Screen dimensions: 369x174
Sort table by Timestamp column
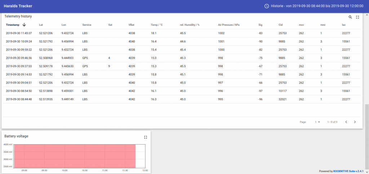tap(13, 25)
